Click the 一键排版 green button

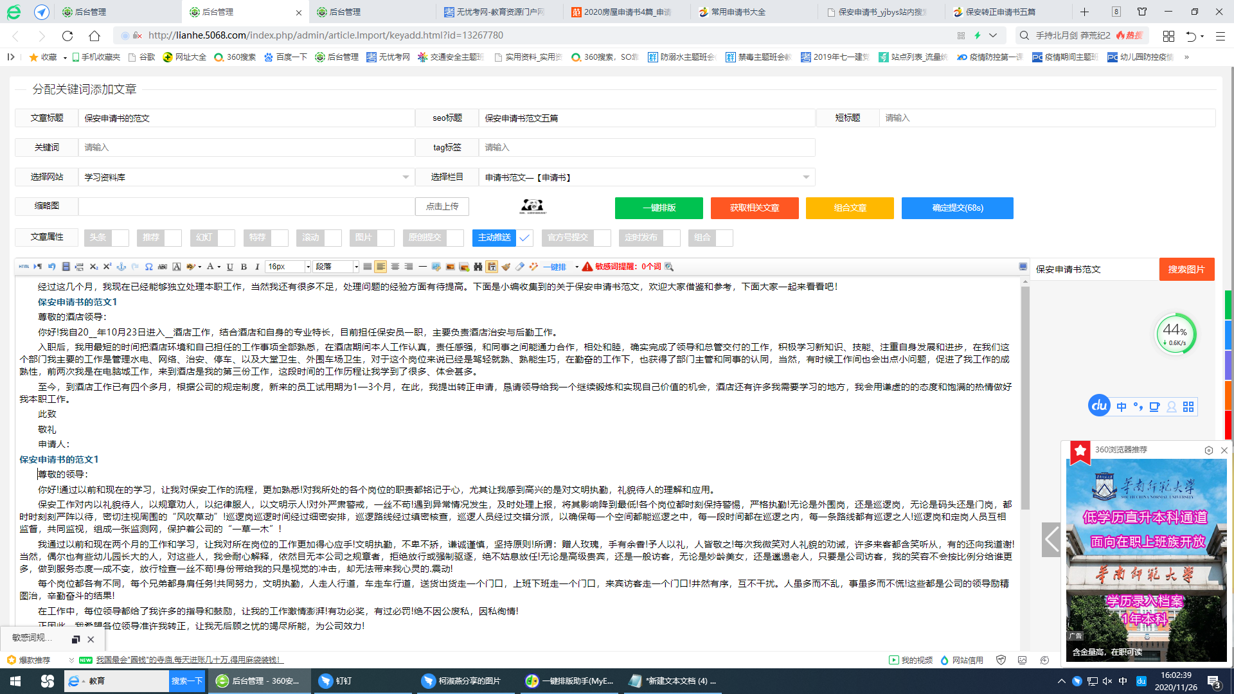pyautogui.click(x=659, y=208)
